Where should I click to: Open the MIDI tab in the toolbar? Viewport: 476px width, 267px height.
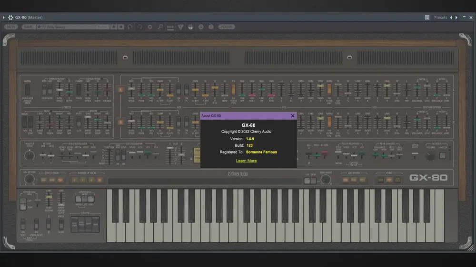[x=170, y=27]
